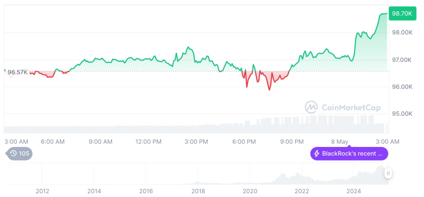
Task: Click the 12:00 PM time axis label
Action: [x=148, y=141]
